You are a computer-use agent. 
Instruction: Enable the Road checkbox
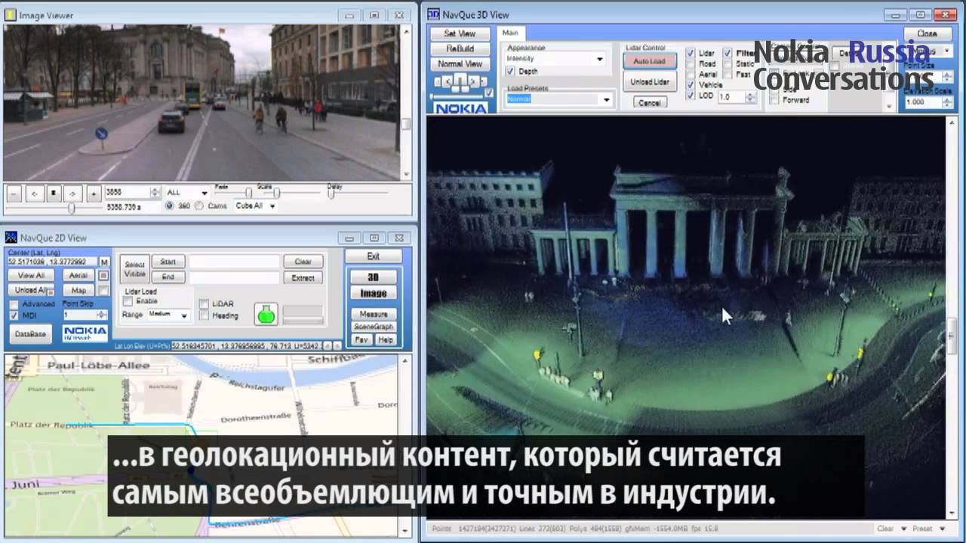click(691, 64)
